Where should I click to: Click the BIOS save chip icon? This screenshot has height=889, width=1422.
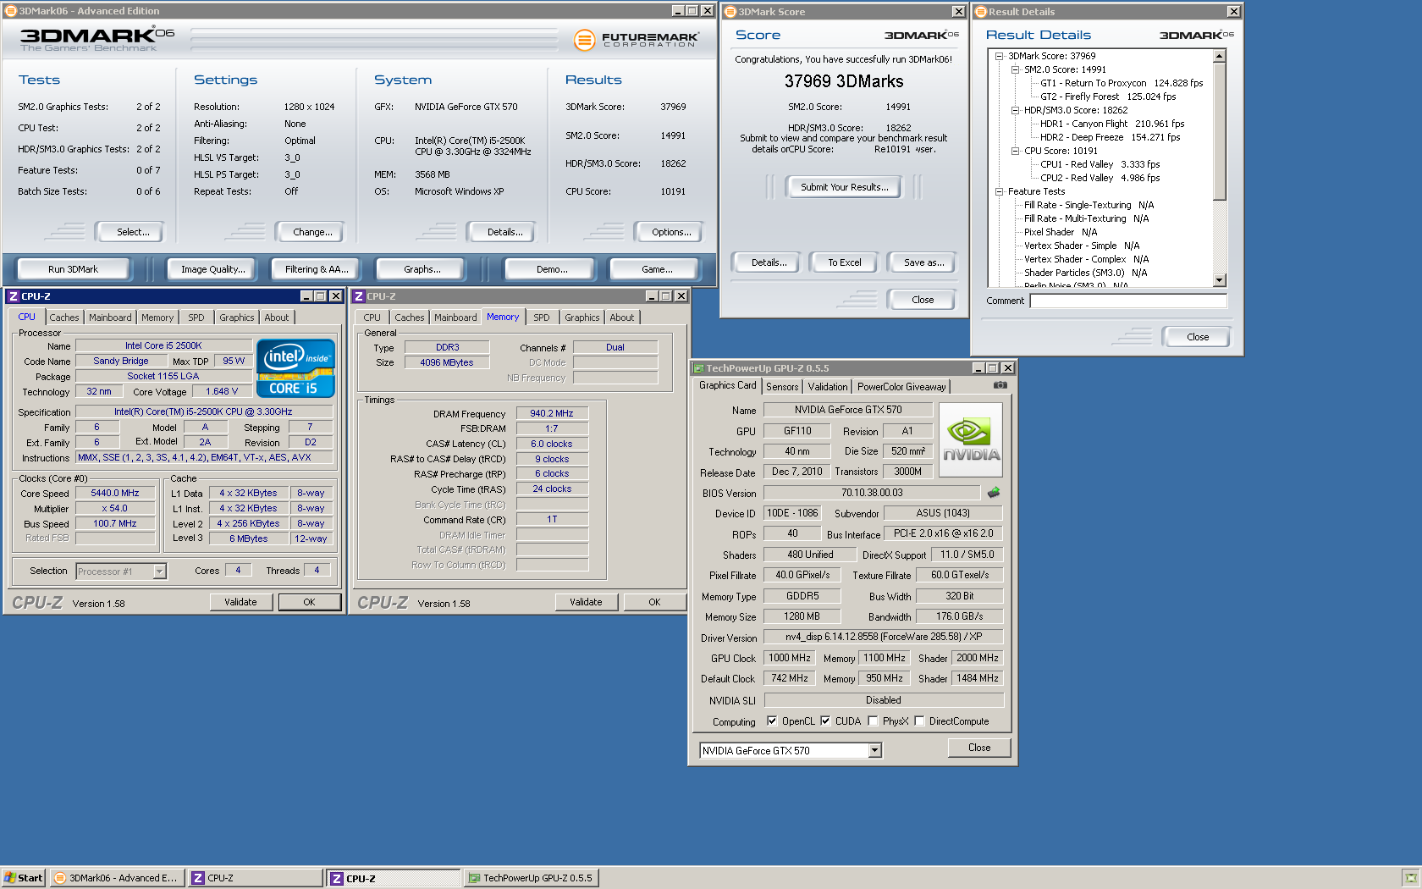(994, 493)
